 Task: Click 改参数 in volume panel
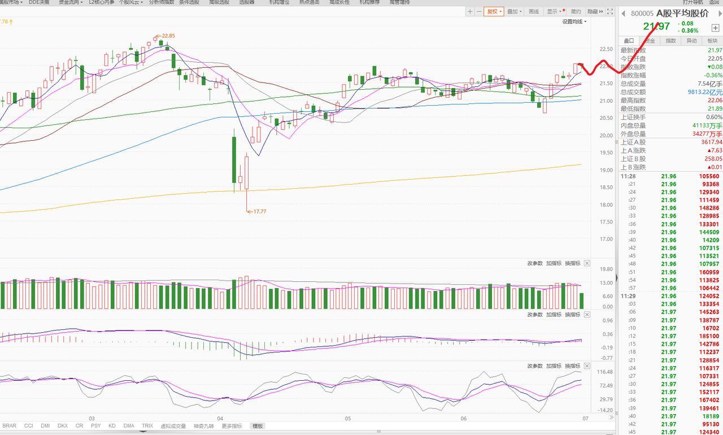pos(535,263)
